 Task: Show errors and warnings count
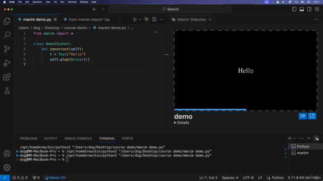click(x=20, y=177)
